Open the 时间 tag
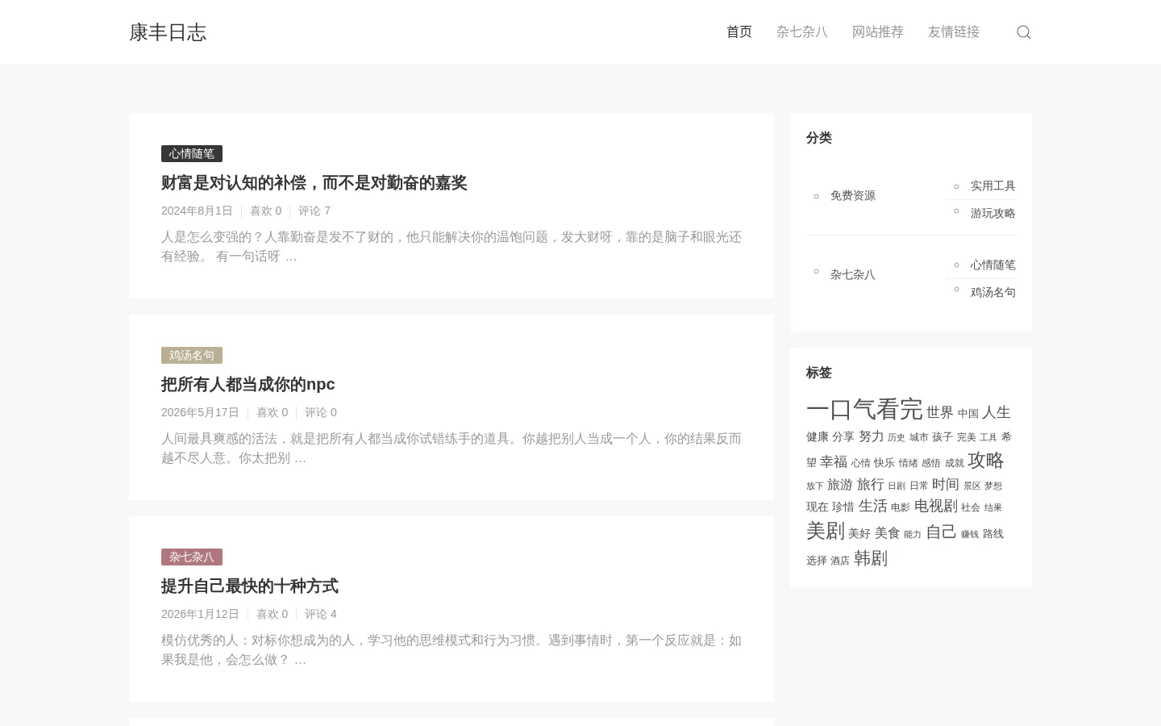The width and height of the screenshot is (1161, 726). click(946, 484)
